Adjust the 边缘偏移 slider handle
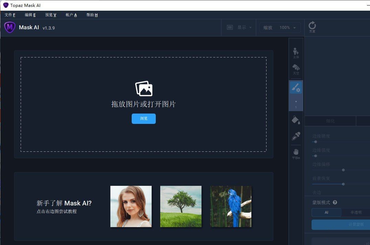 (343, 170)
